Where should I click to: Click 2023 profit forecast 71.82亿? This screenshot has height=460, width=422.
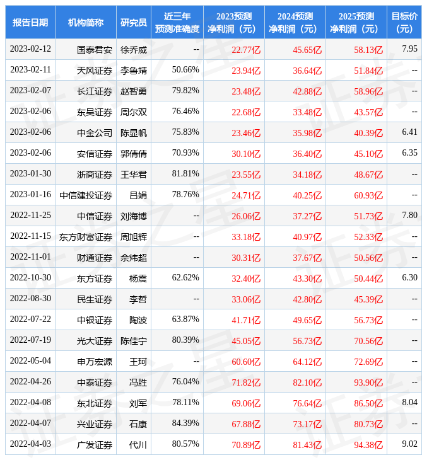click(x=246, y=383)
